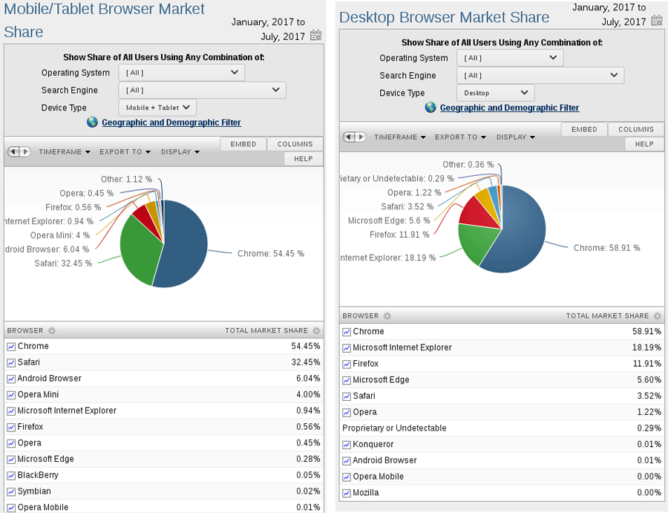The height and width of the screenshot is (513, 668).
Task: Click Browser column gear in Desktop table
Action: pyautogui.click(x=387, y=316)
